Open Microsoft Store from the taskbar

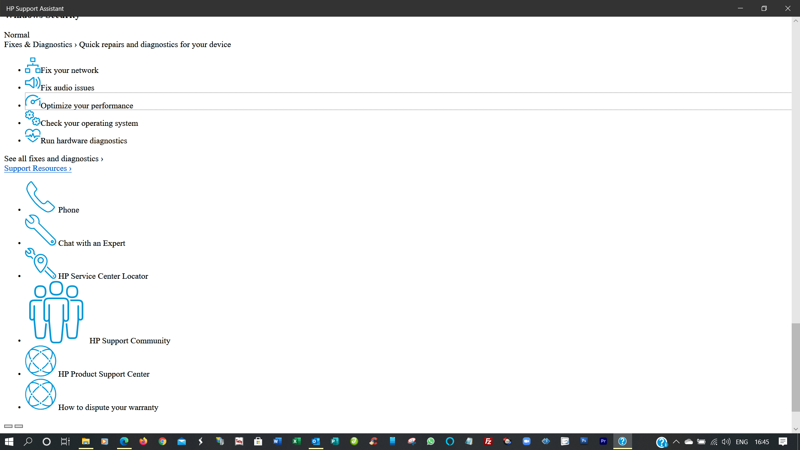click(x=258, y=441)
